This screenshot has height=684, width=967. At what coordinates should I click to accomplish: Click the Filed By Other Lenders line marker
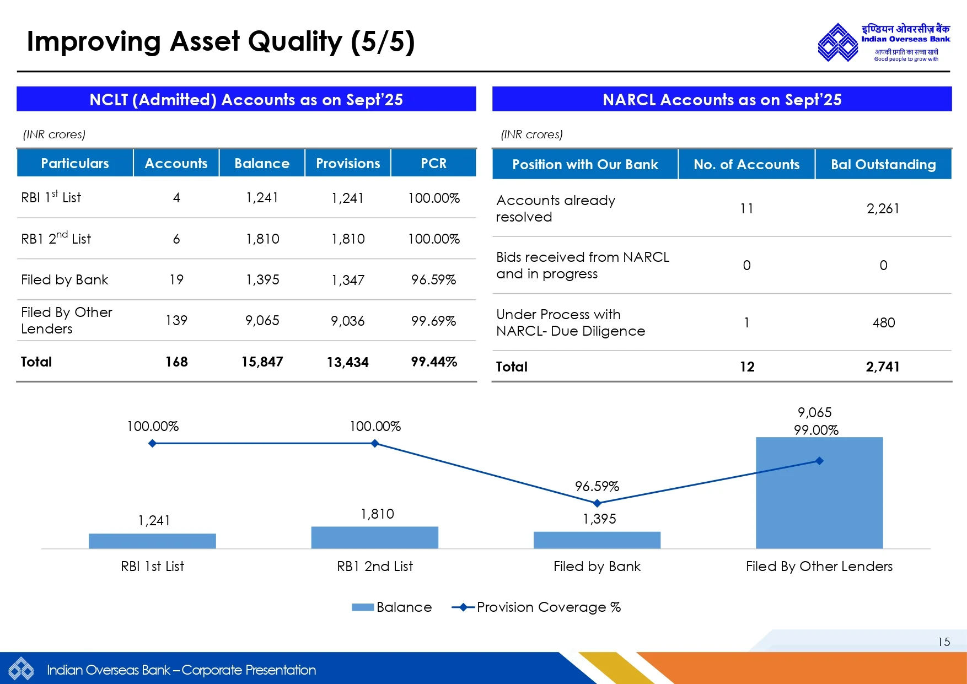819,461
